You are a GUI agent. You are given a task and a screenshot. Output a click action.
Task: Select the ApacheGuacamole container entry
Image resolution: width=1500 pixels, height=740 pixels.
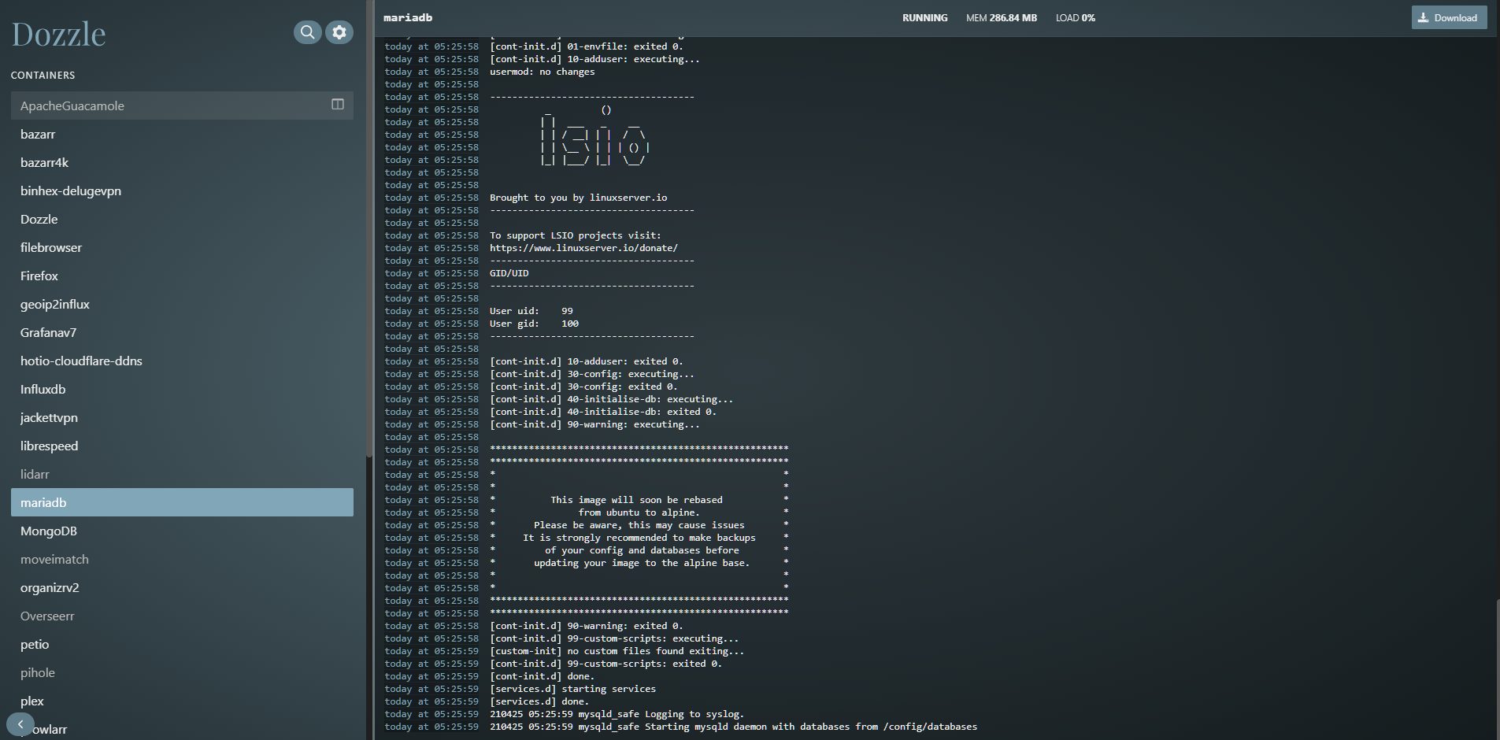(72, 105)
